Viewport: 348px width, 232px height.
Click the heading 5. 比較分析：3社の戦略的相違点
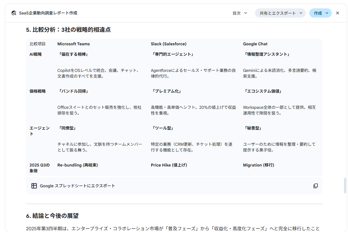[x=68, y=30]
